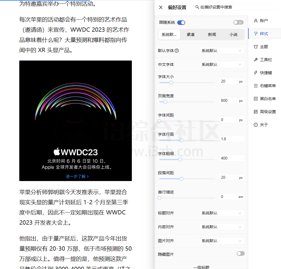Click the 进一步了解 link in WWDC23 image
Screen dimensions: 281x269
pos(77,177)
